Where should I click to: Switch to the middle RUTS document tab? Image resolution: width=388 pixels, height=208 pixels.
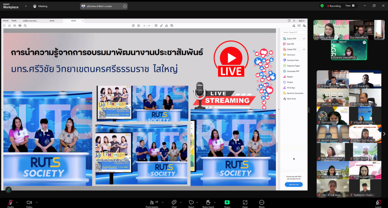52,21
